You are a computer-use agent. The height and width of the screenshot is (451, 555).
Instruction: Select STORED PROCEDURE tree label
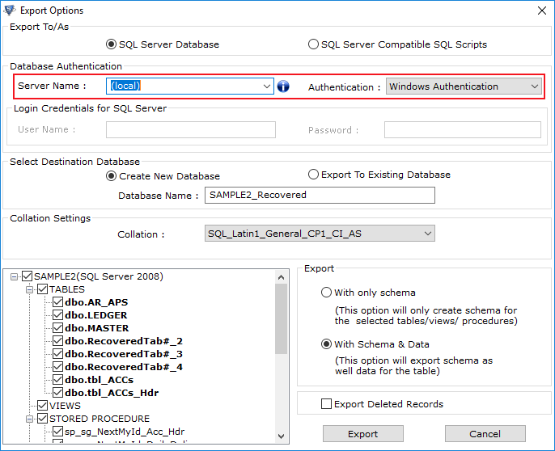[x=100, y=419]
